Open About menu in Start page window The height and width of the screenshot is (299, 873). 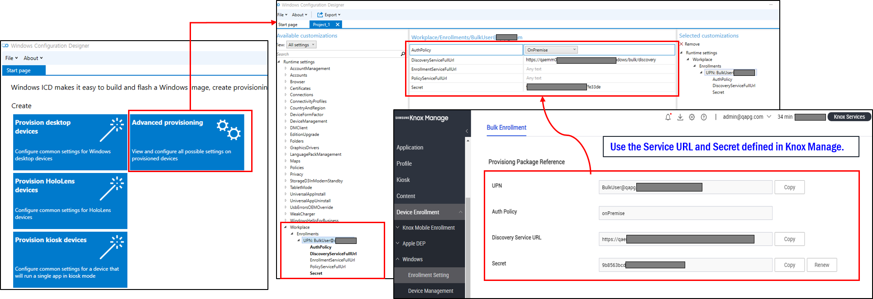click(33, 58)
